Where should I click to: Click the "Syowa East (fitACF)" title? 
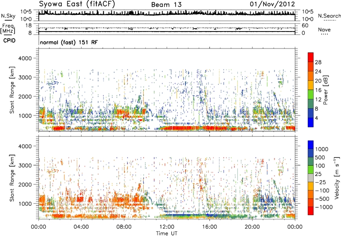click(77, 4)
